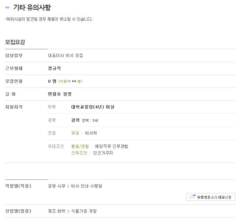The height and width of the screenshot is (221, 242).
Task: Click the 면접후 결정 salary value
Action: point(60,94)
